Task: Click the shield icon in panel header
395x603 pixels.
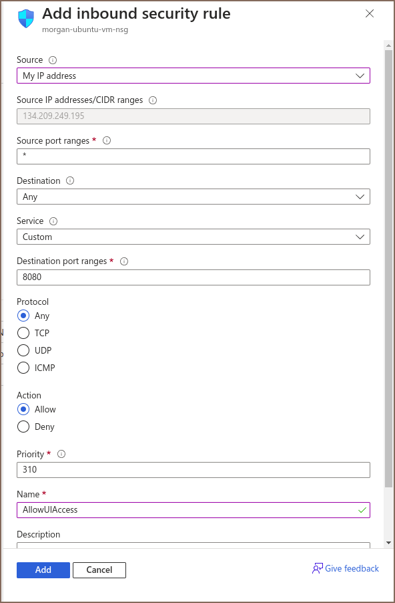Action: [x=26, y=19]
